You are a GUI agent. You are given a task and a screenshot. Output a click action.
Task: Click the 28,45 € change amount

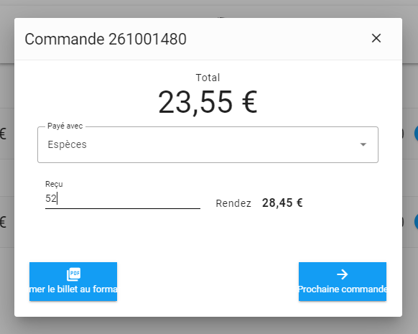282,203
